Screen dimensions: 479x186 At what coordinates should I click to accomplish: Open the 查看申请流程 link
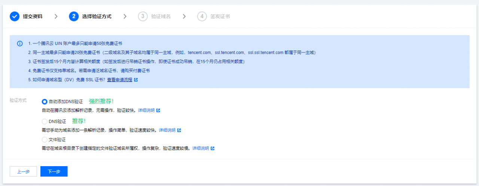[x=119, y=80]
